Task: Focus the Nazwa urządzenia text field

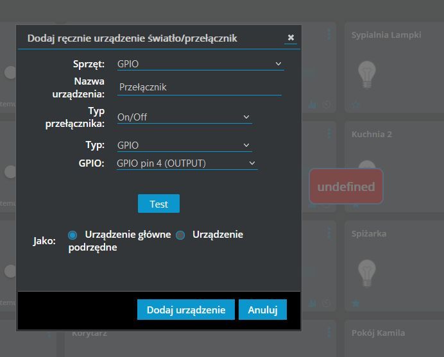Action: tap(200, 87)
